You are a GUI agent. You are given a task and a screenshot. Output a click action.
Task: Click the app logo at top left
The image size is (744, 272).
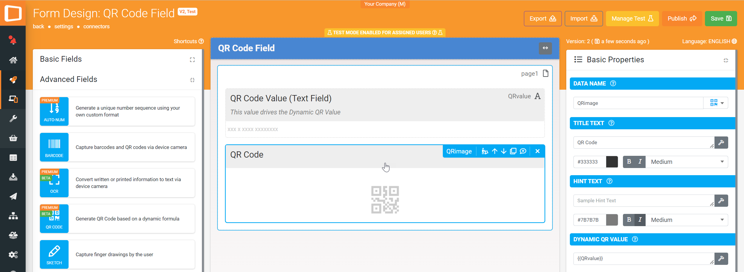tap(13, 13)
